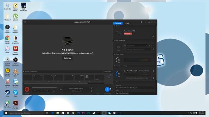Open the microphone input device dropdown
Image resolution: width=209 pixels, height=117 pixels.
[138, 71]
